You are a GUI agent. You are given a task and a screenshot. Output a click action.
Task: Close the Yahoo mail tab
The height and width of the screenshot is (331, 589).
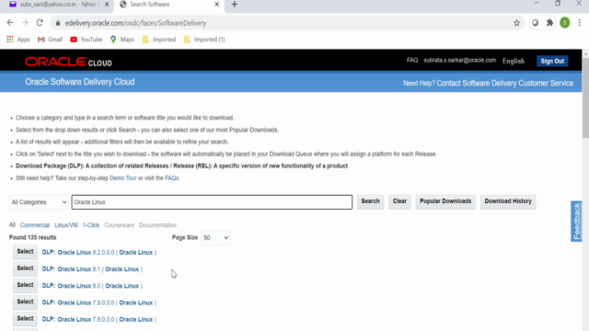point(107,5)
